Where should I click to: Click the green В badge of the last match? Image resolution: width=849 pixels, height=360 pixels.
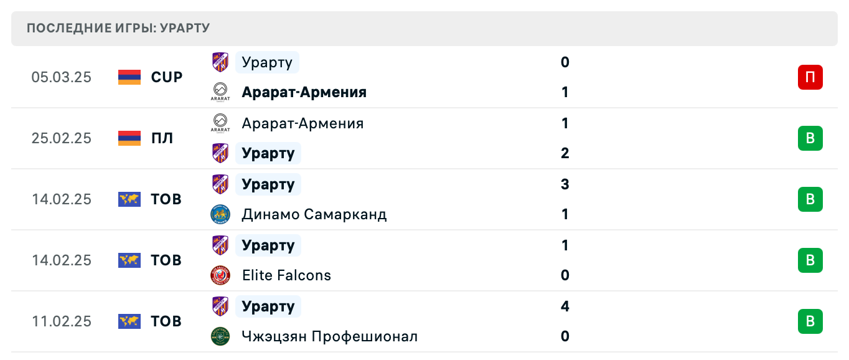(810, 321)
